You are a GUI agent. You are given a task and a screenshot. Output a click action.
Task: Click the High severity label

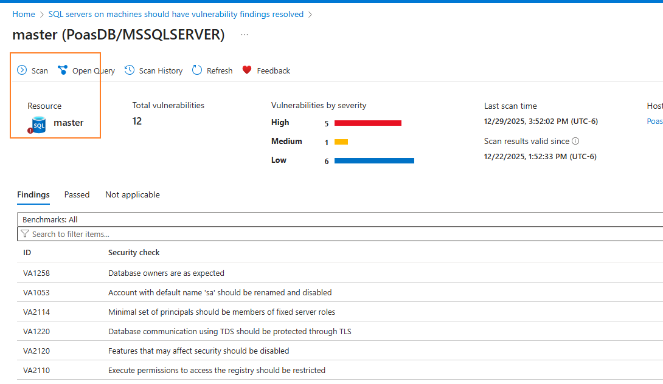point(280,123)
